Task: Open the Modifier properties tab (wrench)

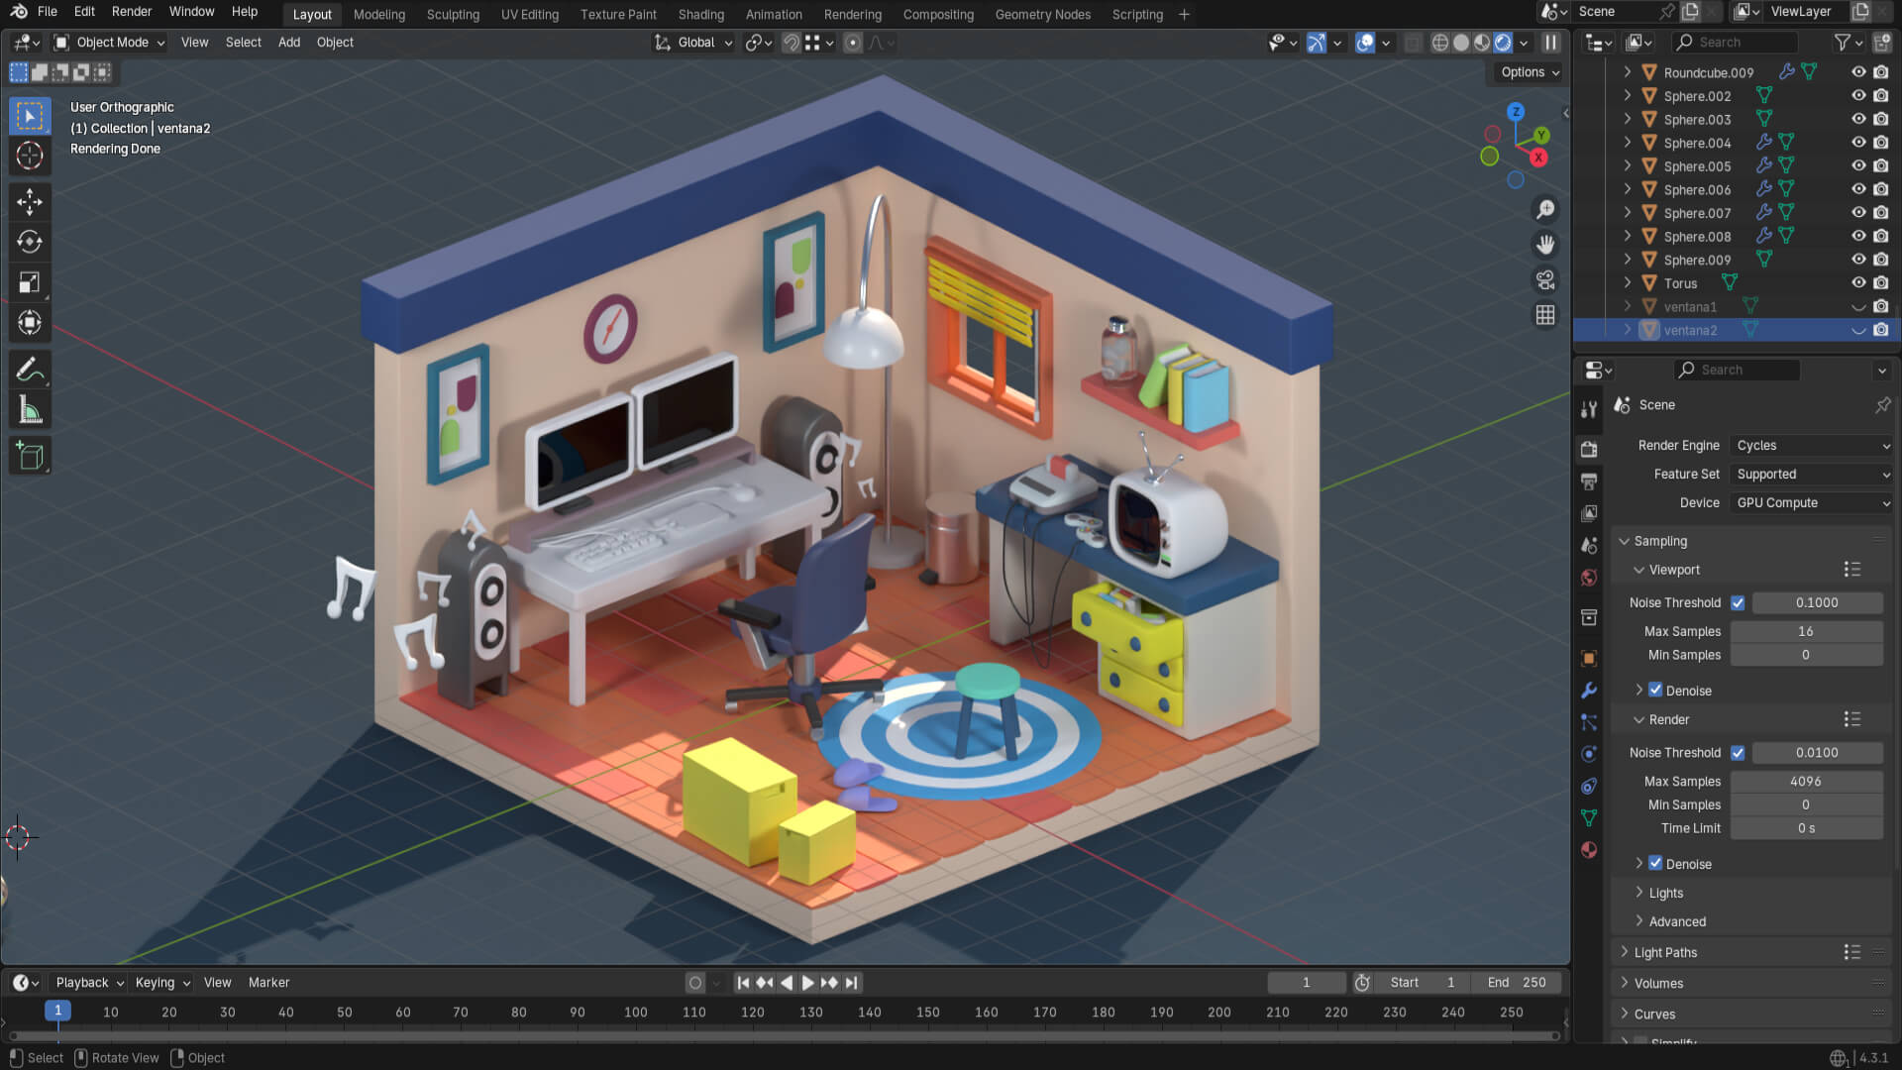Action: point(1589,691)
